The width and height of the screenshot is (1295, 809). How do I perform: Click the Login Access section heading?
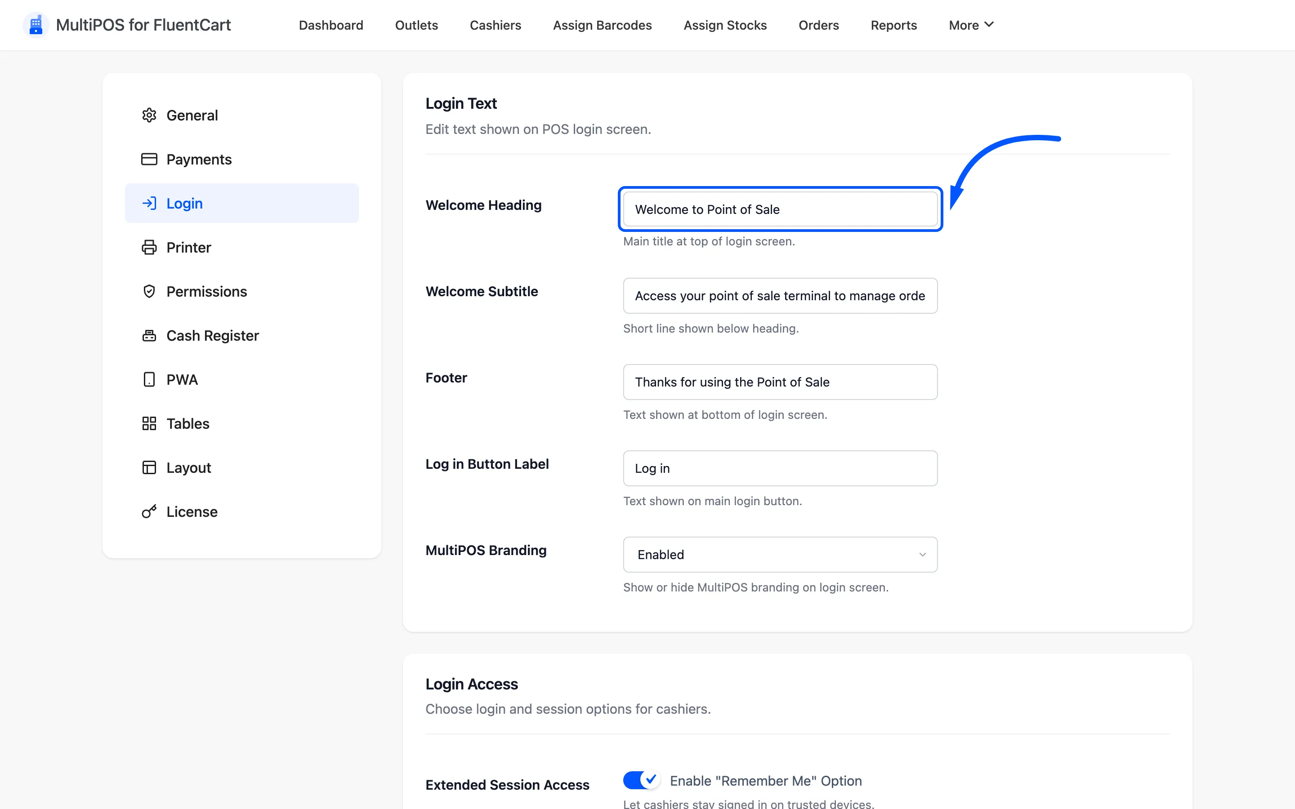pos(471,684)
